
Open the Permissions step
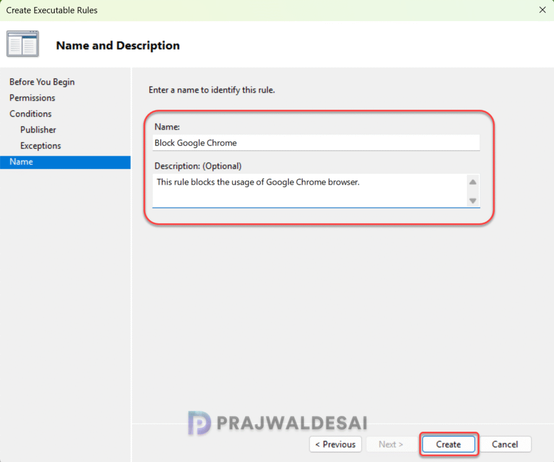tap(32, 98)
